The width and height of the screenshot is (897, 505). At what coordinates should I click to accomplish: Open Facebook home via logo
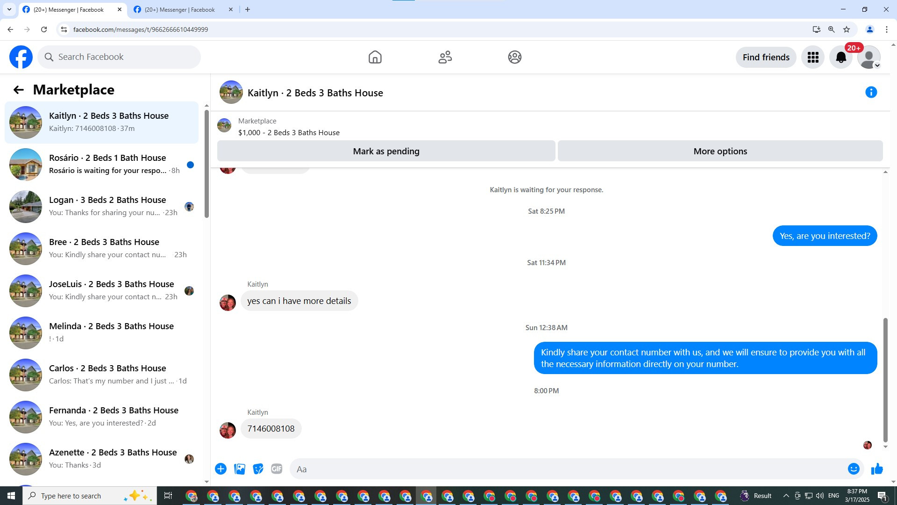(21, 57)
